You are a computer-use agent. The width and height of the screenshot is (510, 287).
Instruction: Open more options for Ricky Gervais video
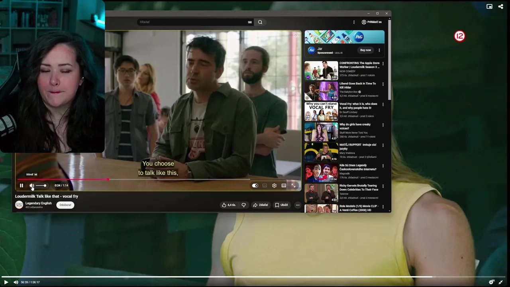[x=383, y=186]
